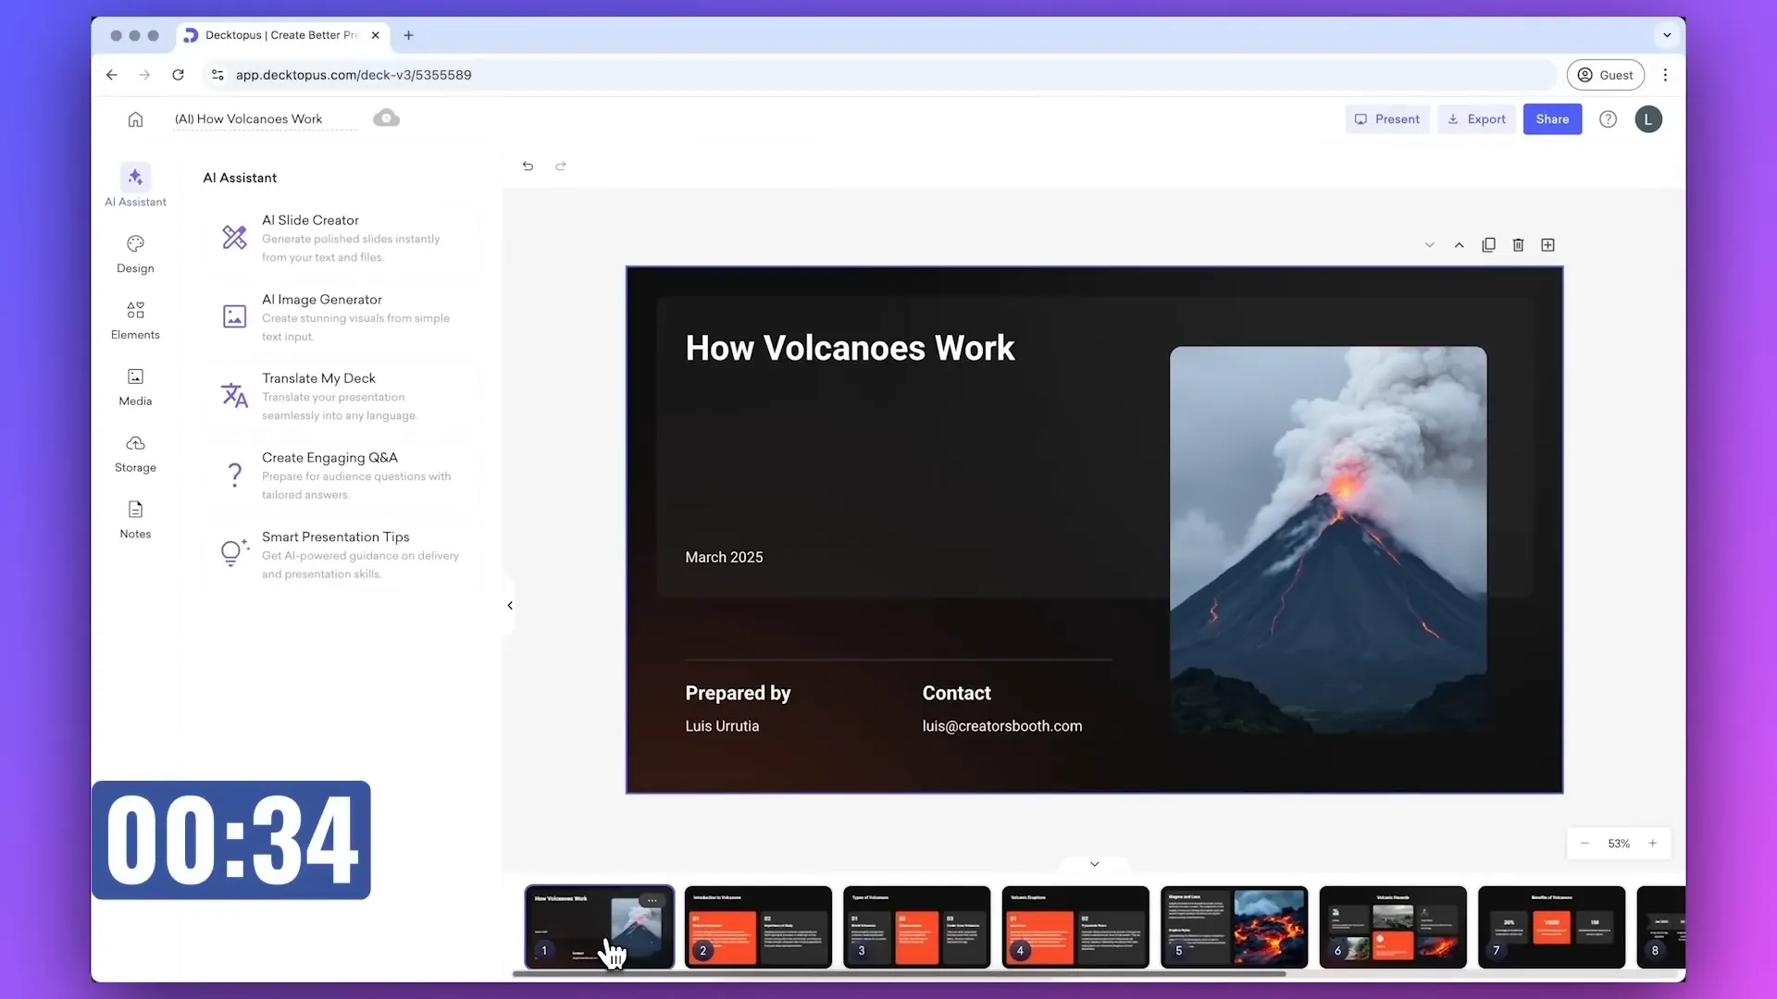
Task: Expand the browser tab search dropdown
Action: [x=1666, y=35]
